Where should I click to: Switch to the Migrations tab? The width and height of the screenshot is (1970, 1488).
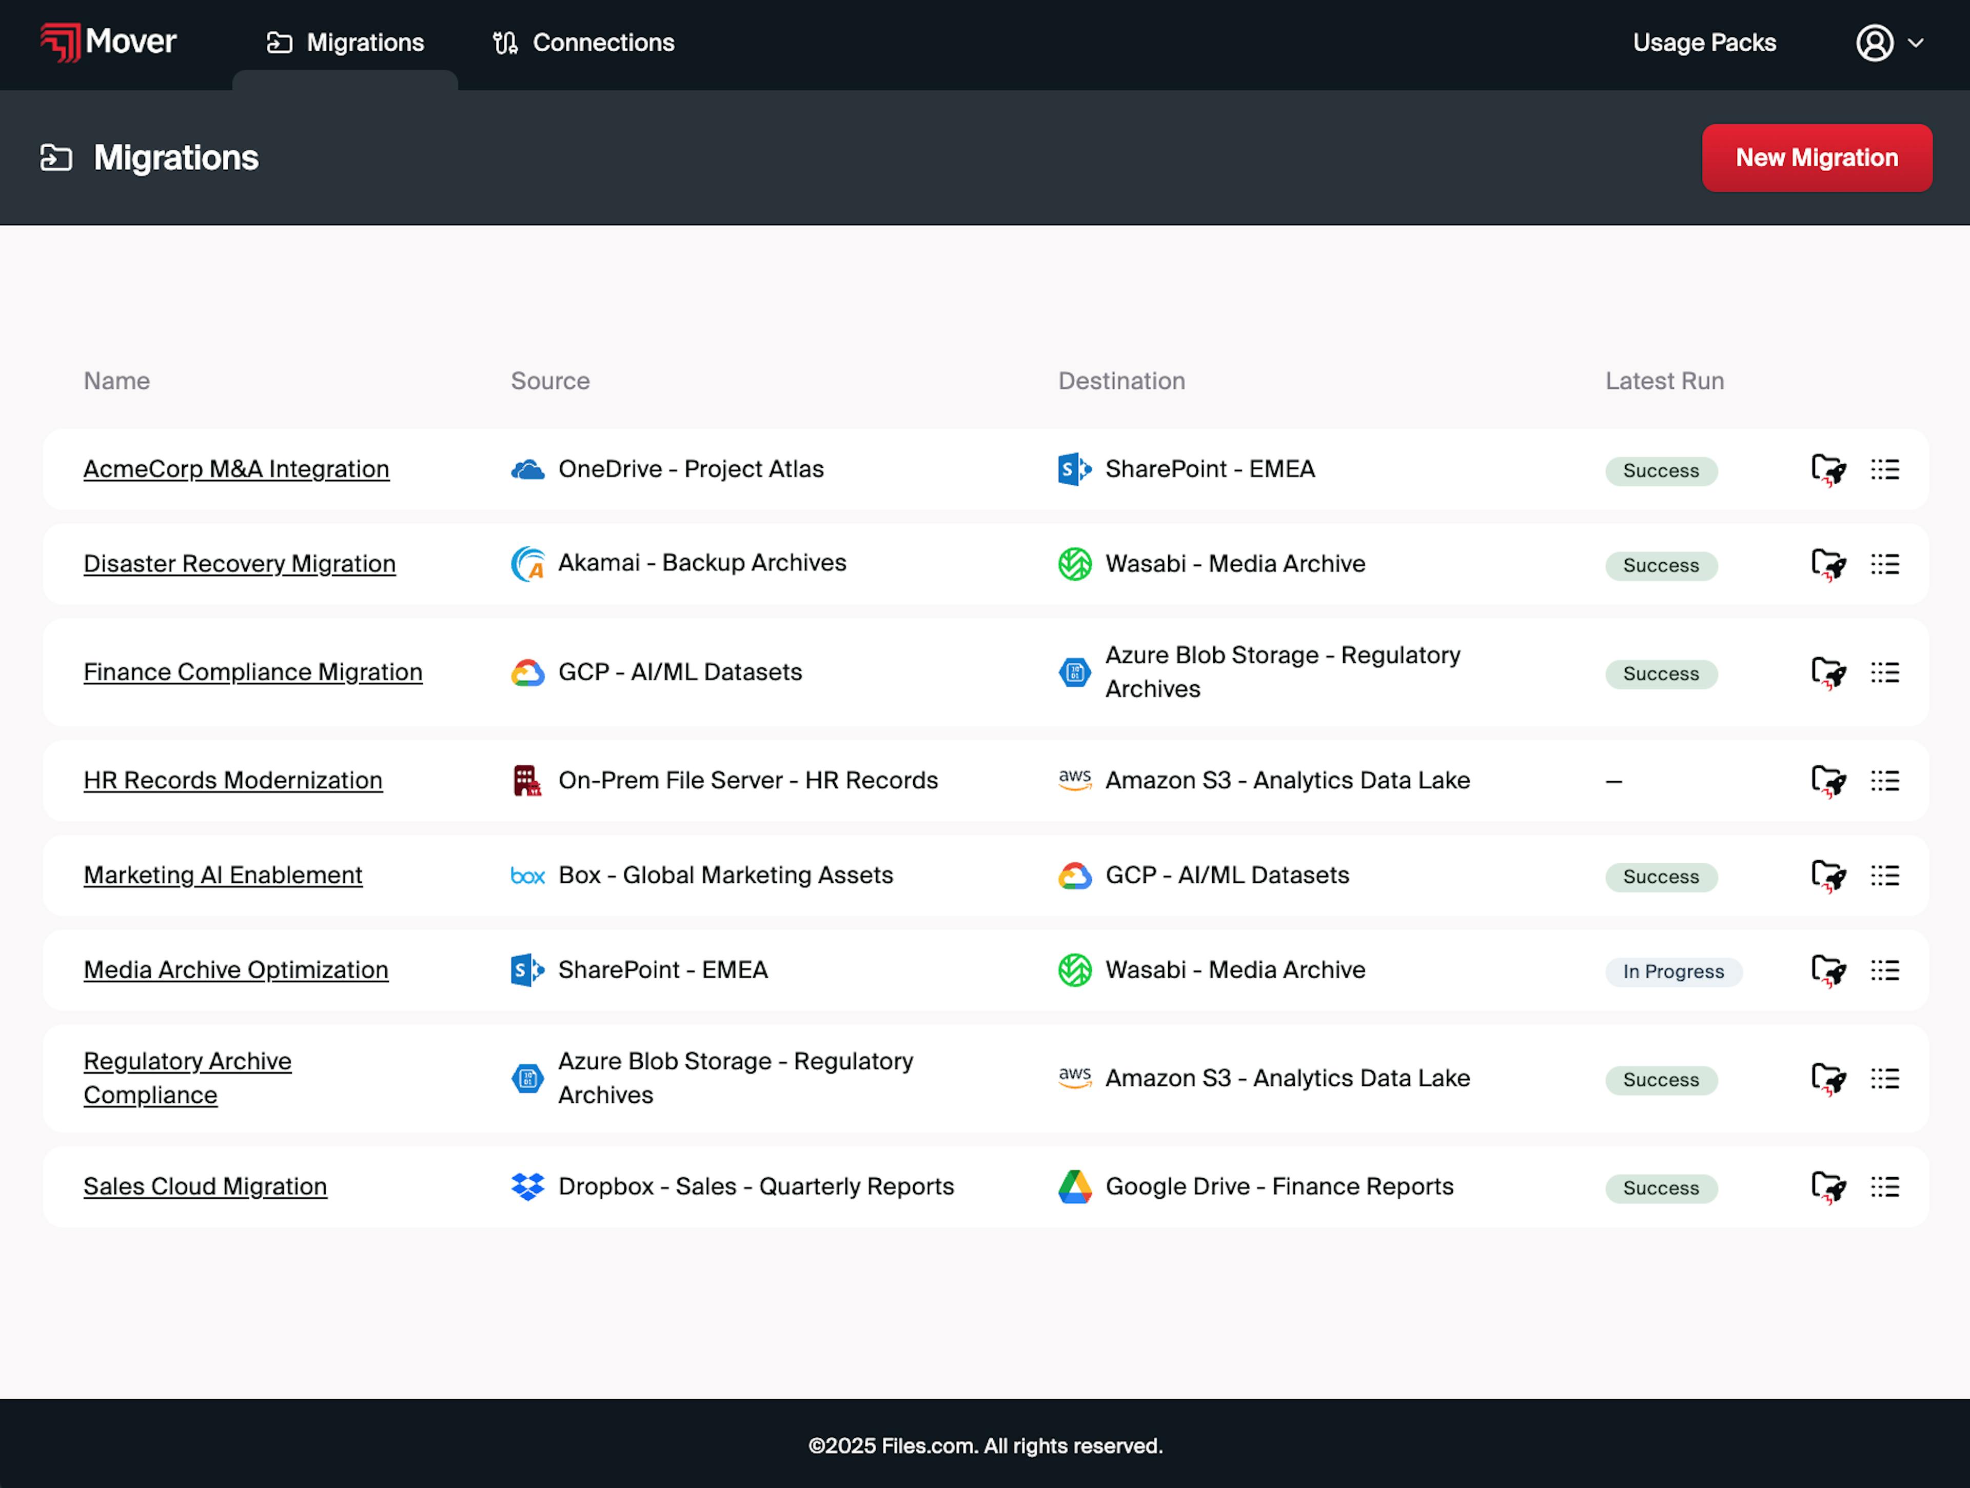(x=346, y=43)
